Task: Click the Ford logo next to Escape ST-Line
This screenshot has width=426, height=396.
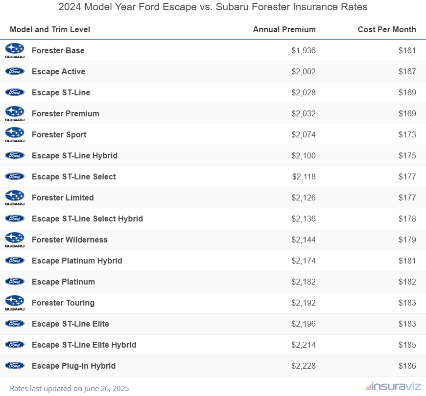Action: pos(15,92)
